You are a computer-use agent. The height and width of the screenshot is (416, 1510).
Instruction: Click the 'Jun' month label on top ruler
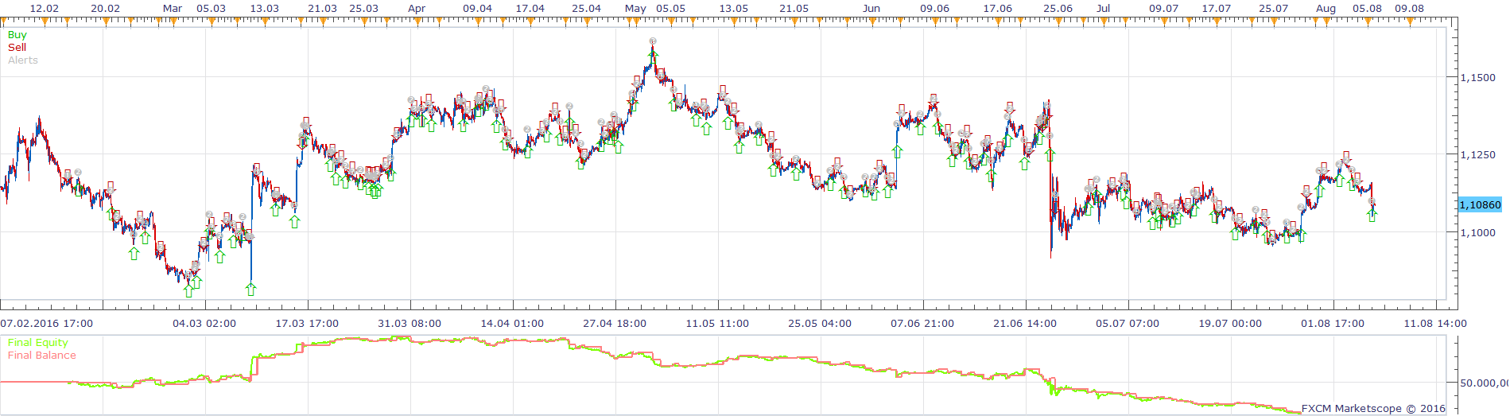[x=871, y=8]
